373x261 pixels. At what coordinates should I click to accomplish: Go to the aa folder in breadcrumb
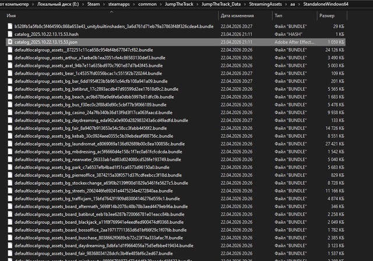point(293,4)
